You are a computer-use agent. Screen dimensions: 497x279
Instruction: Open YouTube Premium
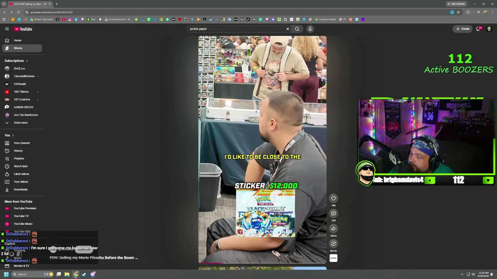[x=21, y=208]
